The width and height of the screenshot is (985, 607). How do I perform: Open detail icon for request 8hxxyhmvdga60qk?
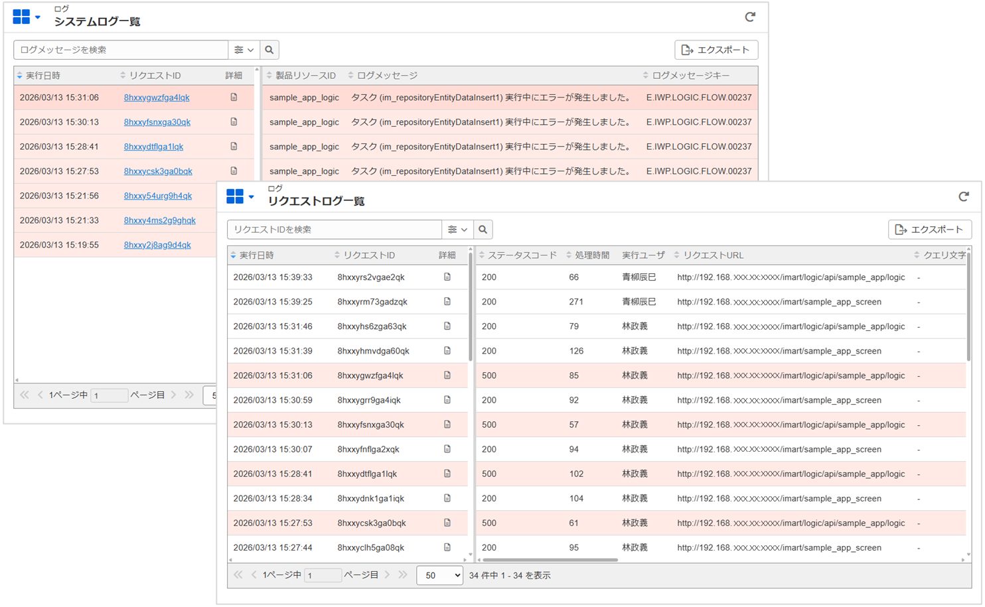[x=447, y=351]
